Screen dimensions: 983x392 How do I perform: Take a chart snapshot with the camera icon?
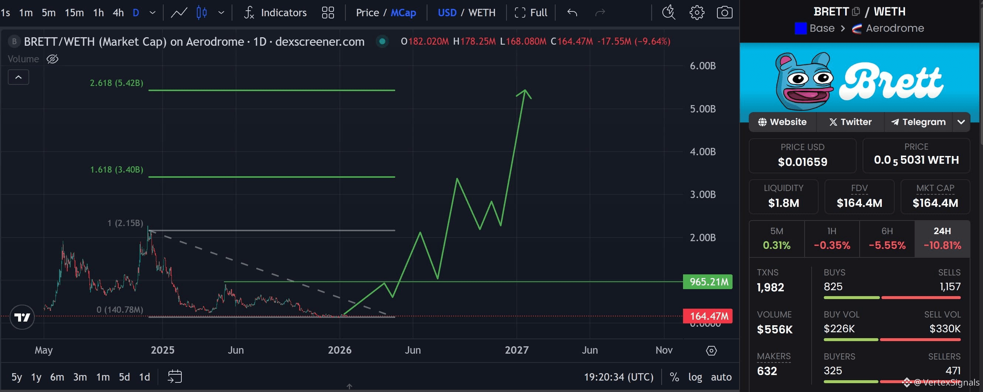724,12
